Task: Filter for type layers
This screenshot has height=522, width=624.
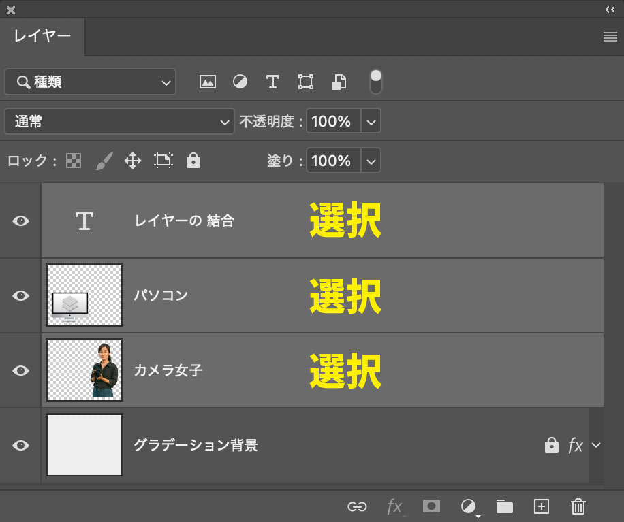Action: coord(272,82)
